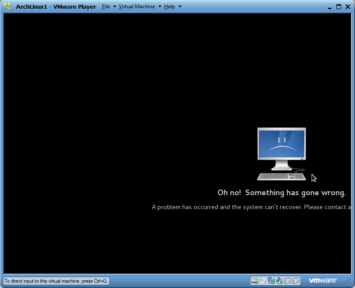355x288 pixels.
Task: Expand the arrow next to Help
Action: (x=180, y=7)
